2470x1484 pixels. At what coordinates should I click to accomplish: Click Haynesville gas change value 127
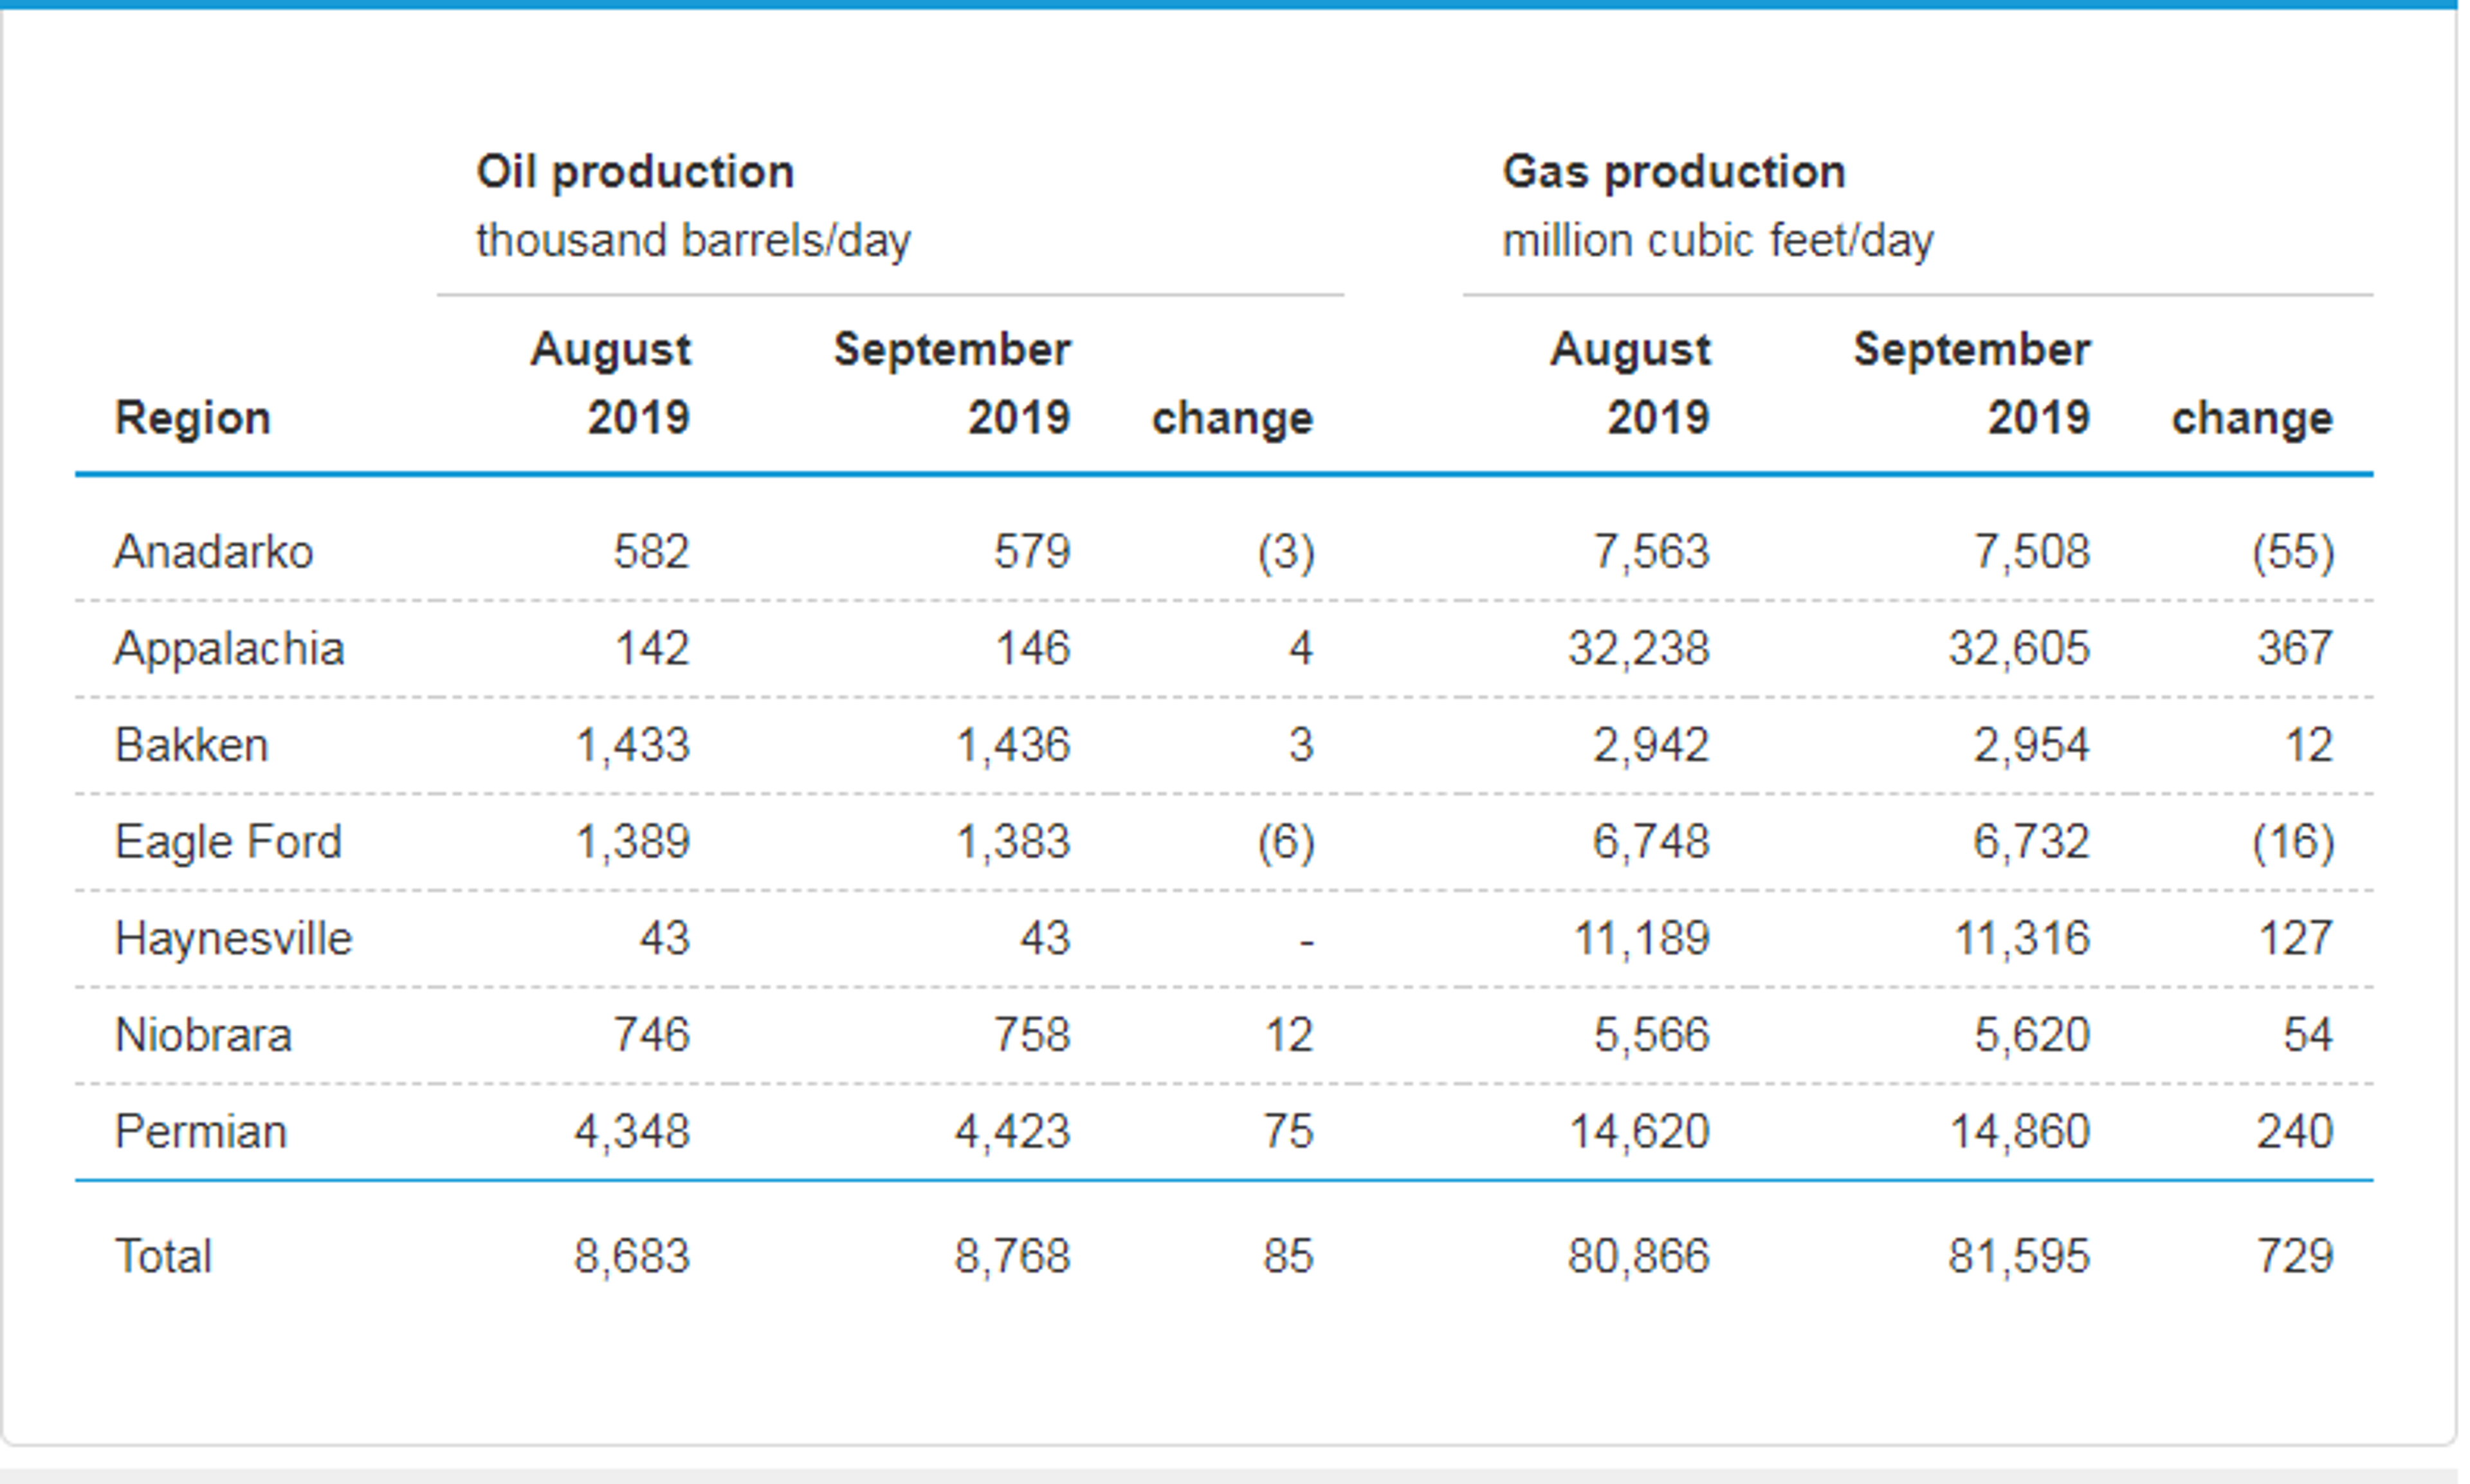click(x=2296, y=939)
